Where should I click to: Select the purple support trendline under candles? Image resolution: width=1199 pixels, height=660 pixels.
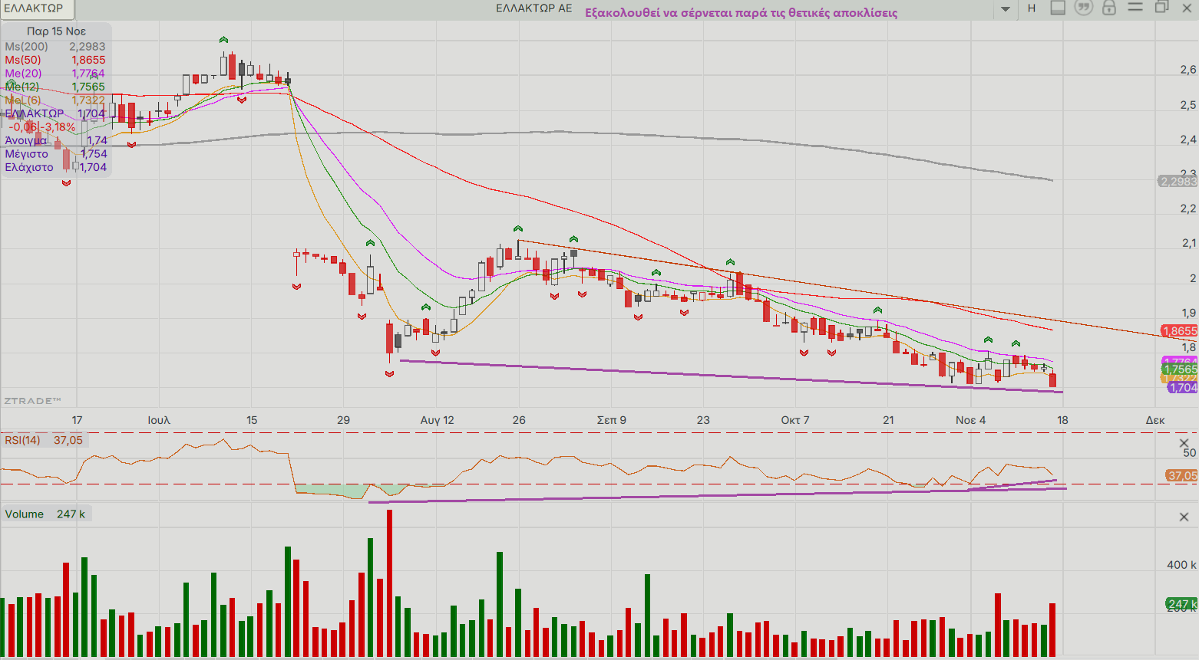click(731, 376)
